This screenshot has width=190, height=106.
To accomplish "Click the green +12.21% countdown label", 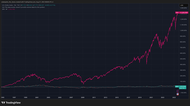I will click(183, 87).
